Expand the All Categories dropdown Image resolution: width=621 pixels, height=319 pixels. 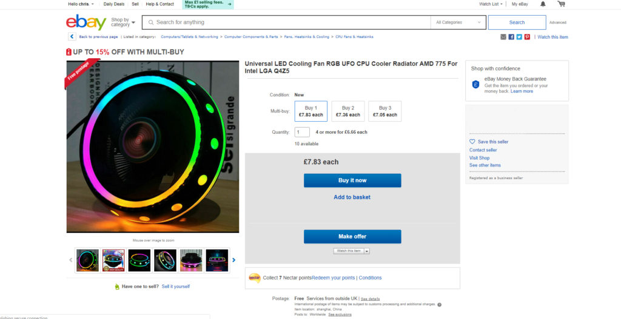coord(458,22)
